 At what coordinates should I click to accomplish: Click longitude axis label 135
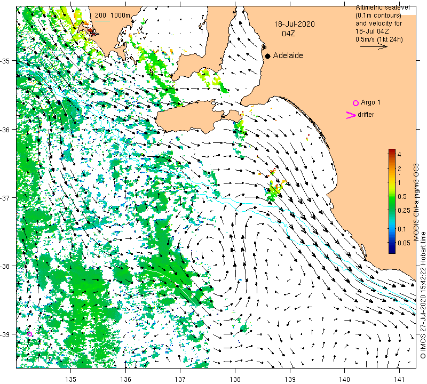(x=71, y=379)
